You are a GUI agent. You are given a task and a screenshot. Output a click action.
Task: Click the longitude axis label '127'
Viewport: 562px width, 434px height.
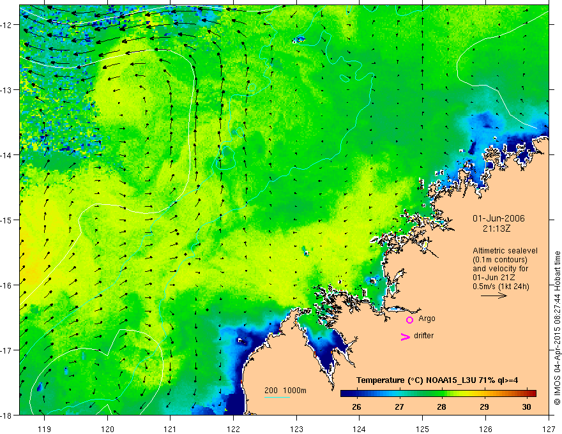tap(549, 429)
